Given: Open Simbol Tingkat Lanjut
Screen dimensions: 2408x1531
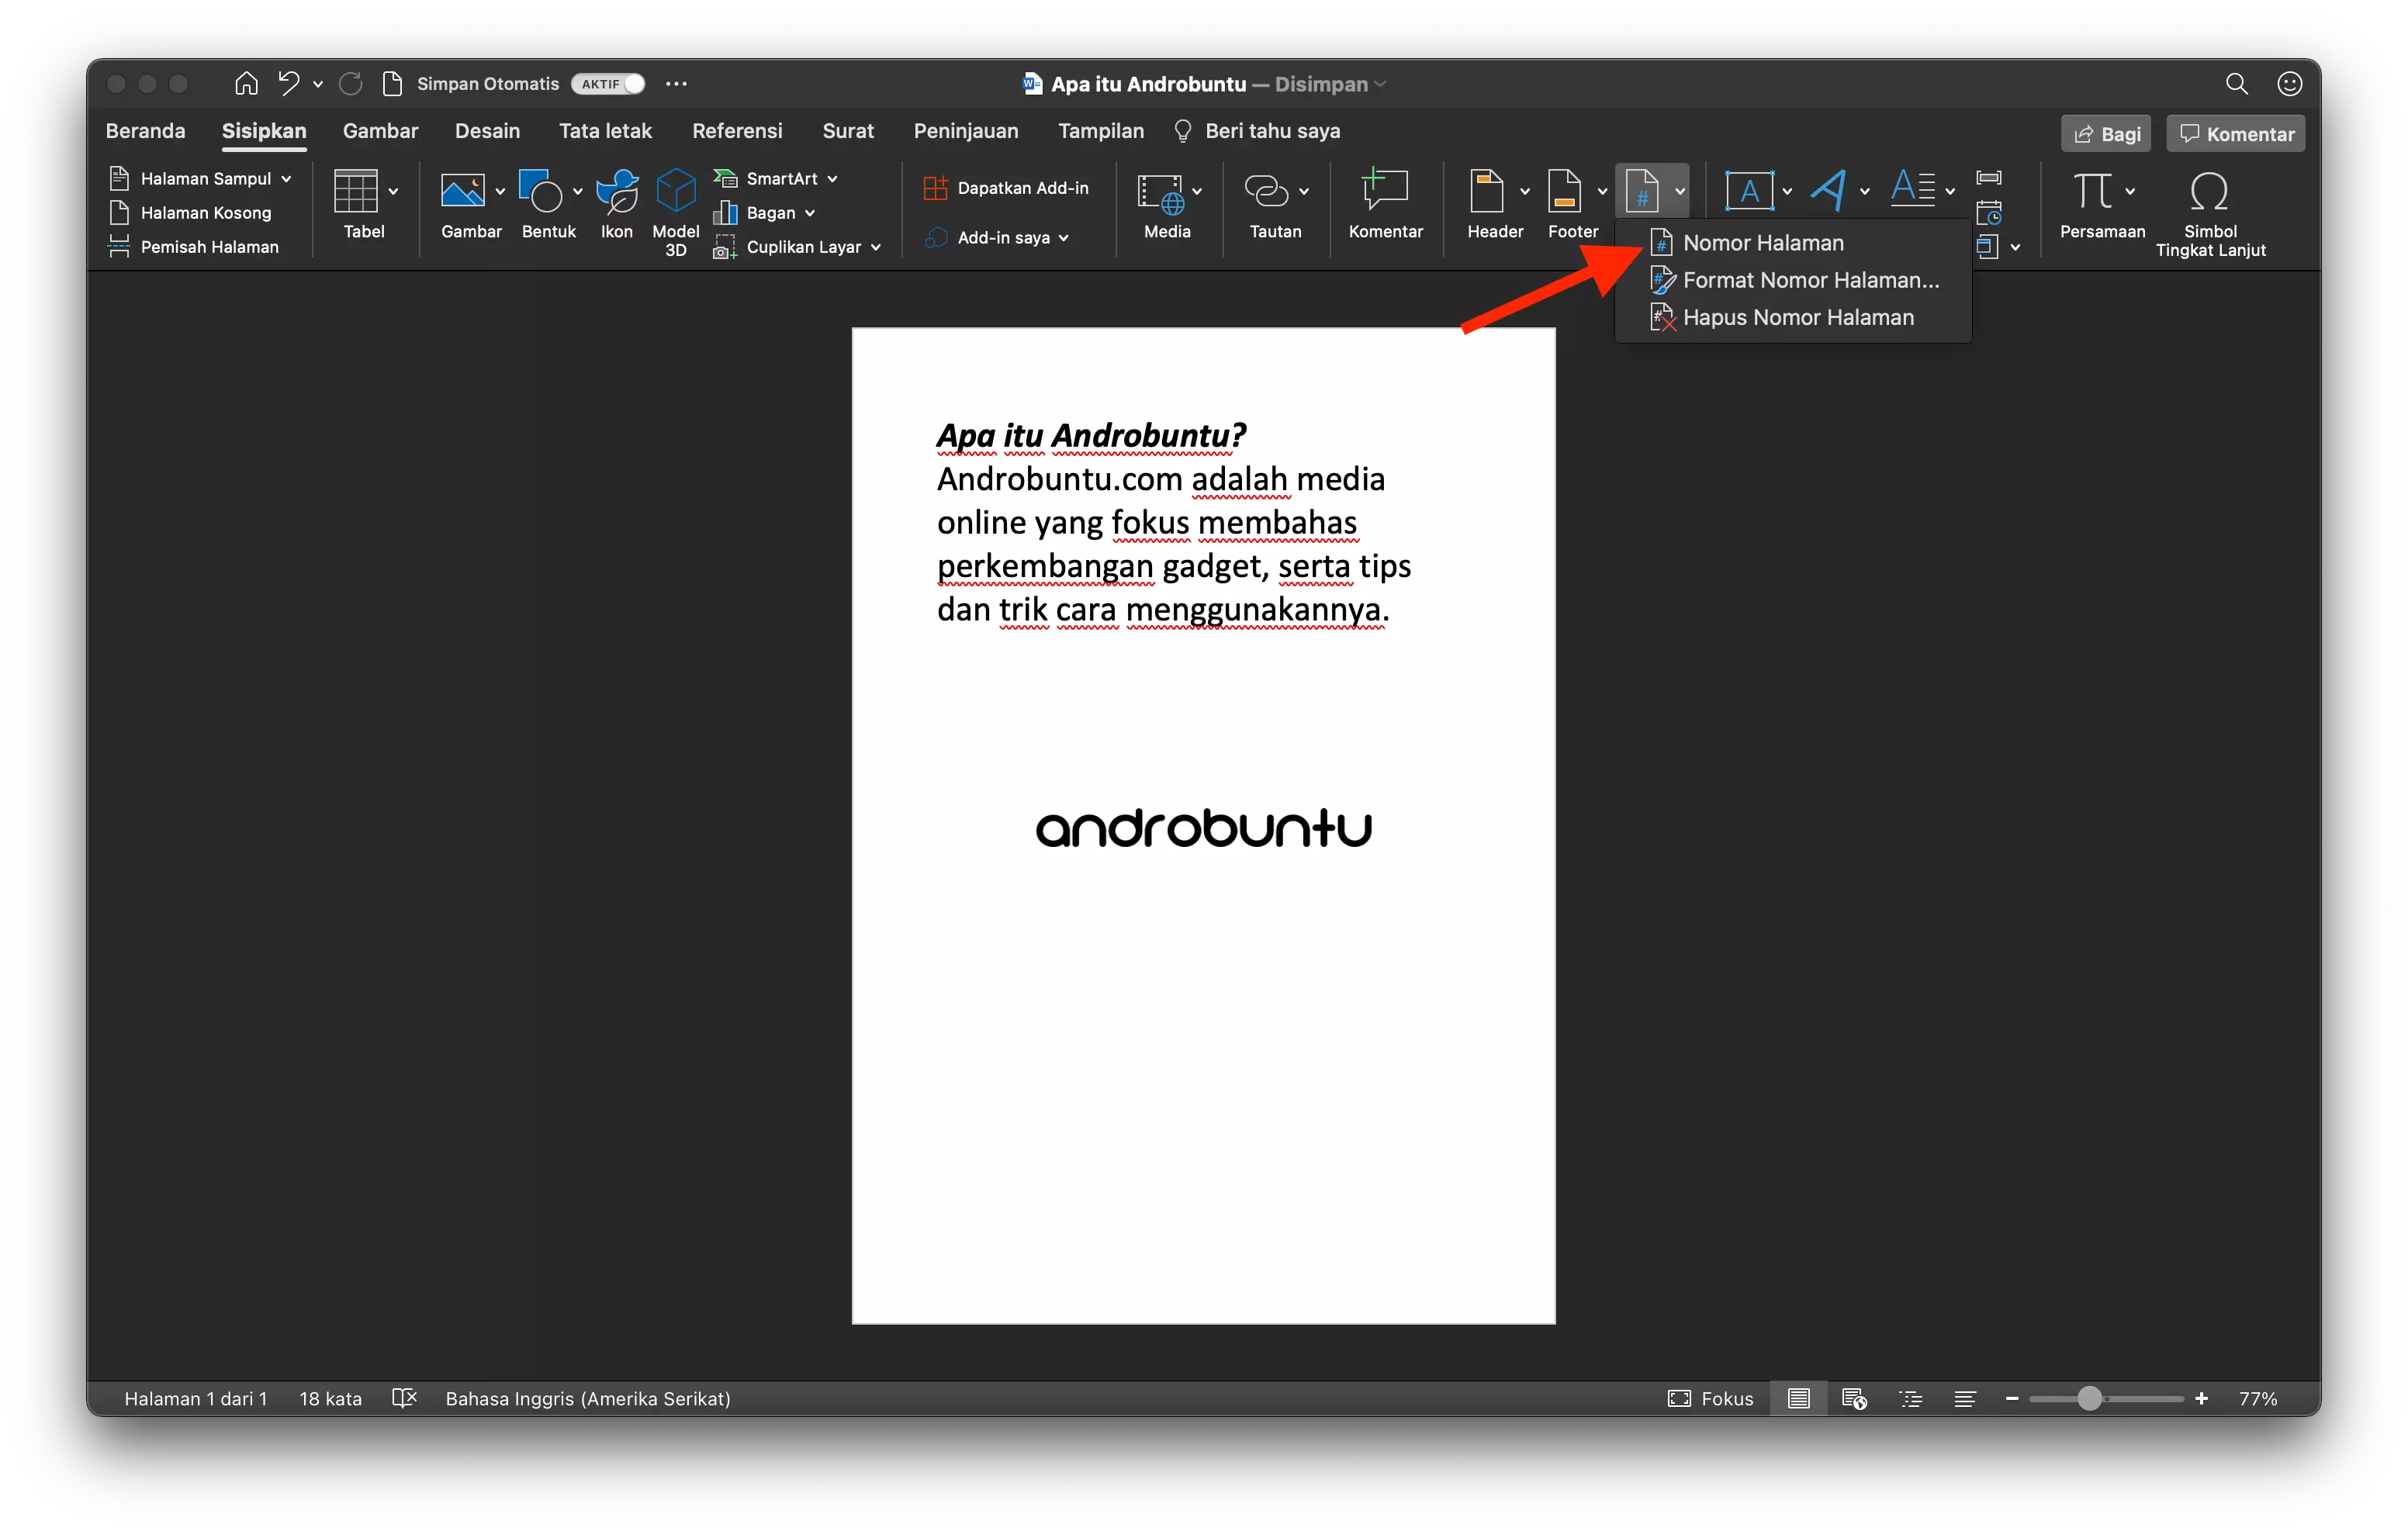Looking at the screenshot, I should 2211,212.
